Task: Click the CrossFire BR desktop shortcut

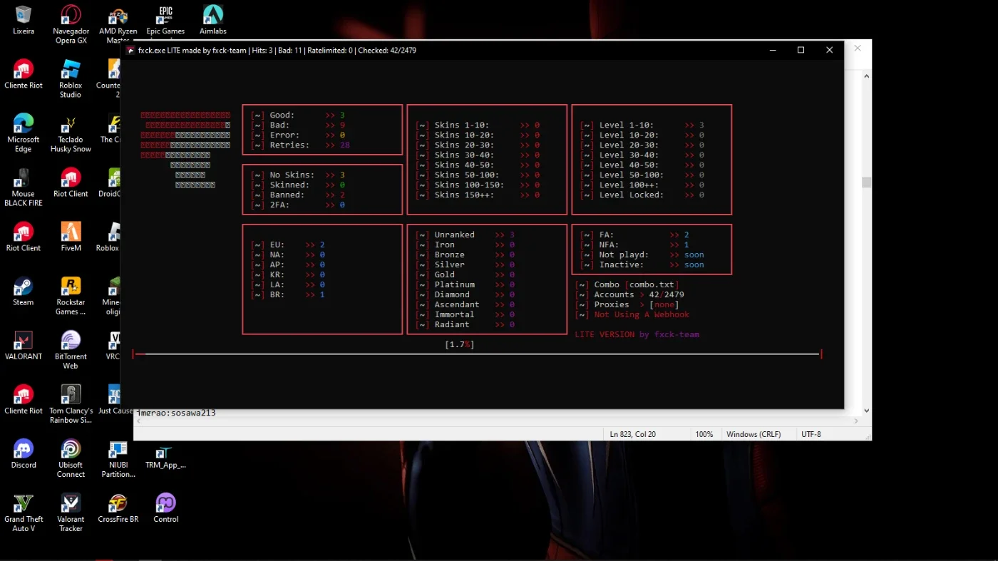Action: [118, 508]
